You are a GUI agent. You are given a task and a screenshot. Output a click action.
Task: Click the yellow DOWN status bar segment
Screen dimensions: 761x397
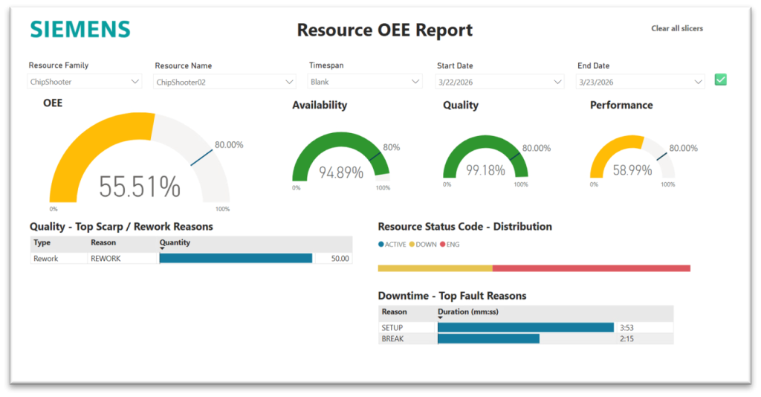435,268
